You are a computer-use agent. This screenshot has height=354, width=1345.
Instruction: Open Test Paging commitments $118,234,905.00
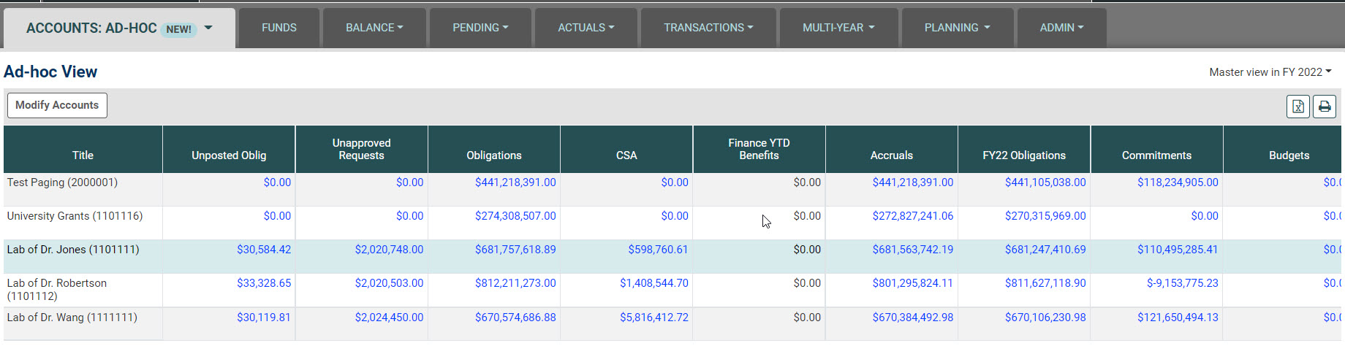(x=1178, y=182)
